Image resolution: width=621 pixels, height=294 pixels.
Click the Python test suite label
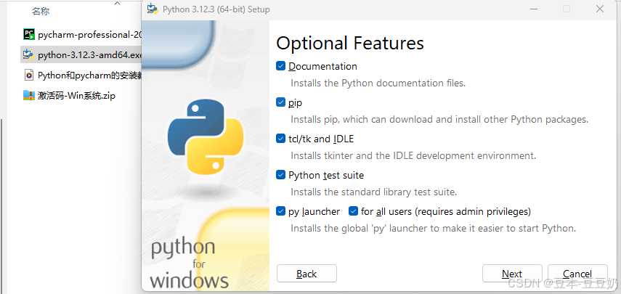pyautogui.click(x=326, y=175)
